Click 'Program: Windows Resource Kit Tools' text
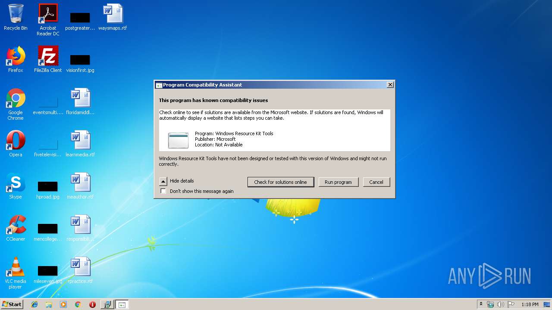Viewport: 552px width, 310px height. [234, 133]
